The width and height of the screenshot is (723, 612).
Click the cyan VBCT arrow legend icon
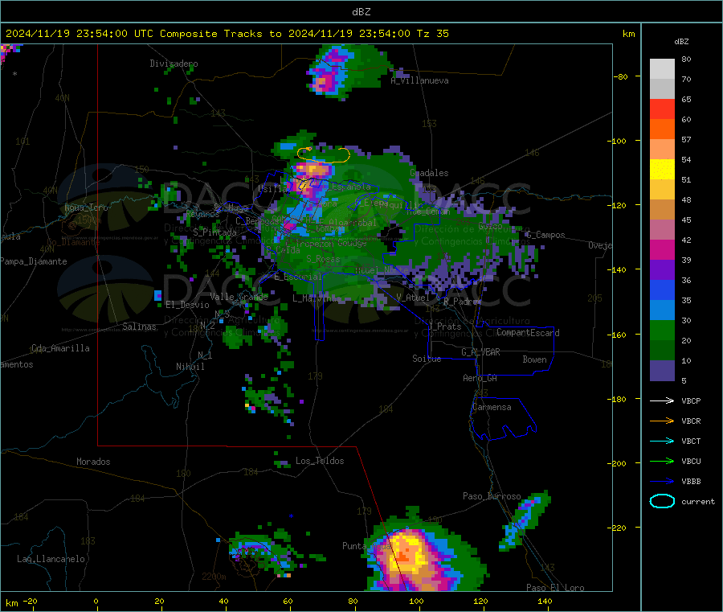(x=662, y=442)
